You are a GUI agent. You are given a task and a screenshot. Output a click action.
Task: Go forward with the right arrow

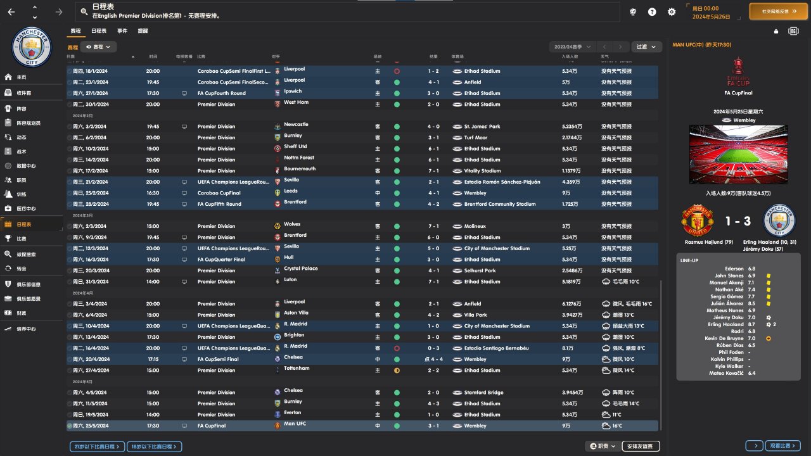point(59,12)
